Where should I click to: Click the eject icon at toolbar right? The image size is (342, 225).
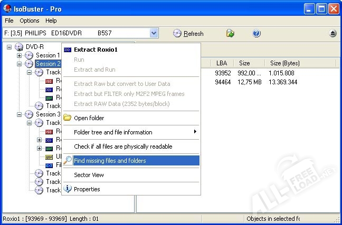tap(332, 33)
